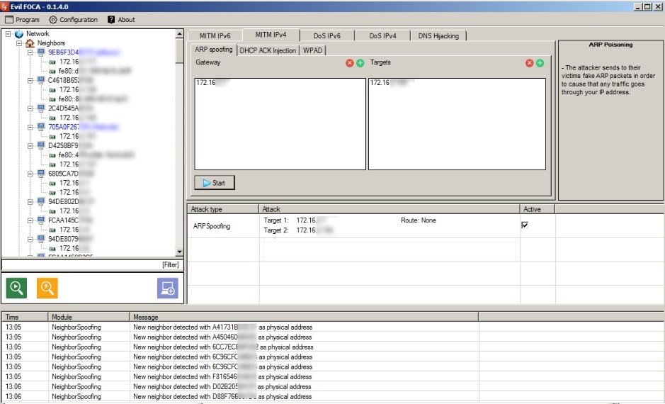Open the About menu

click(x=121, y=20)
